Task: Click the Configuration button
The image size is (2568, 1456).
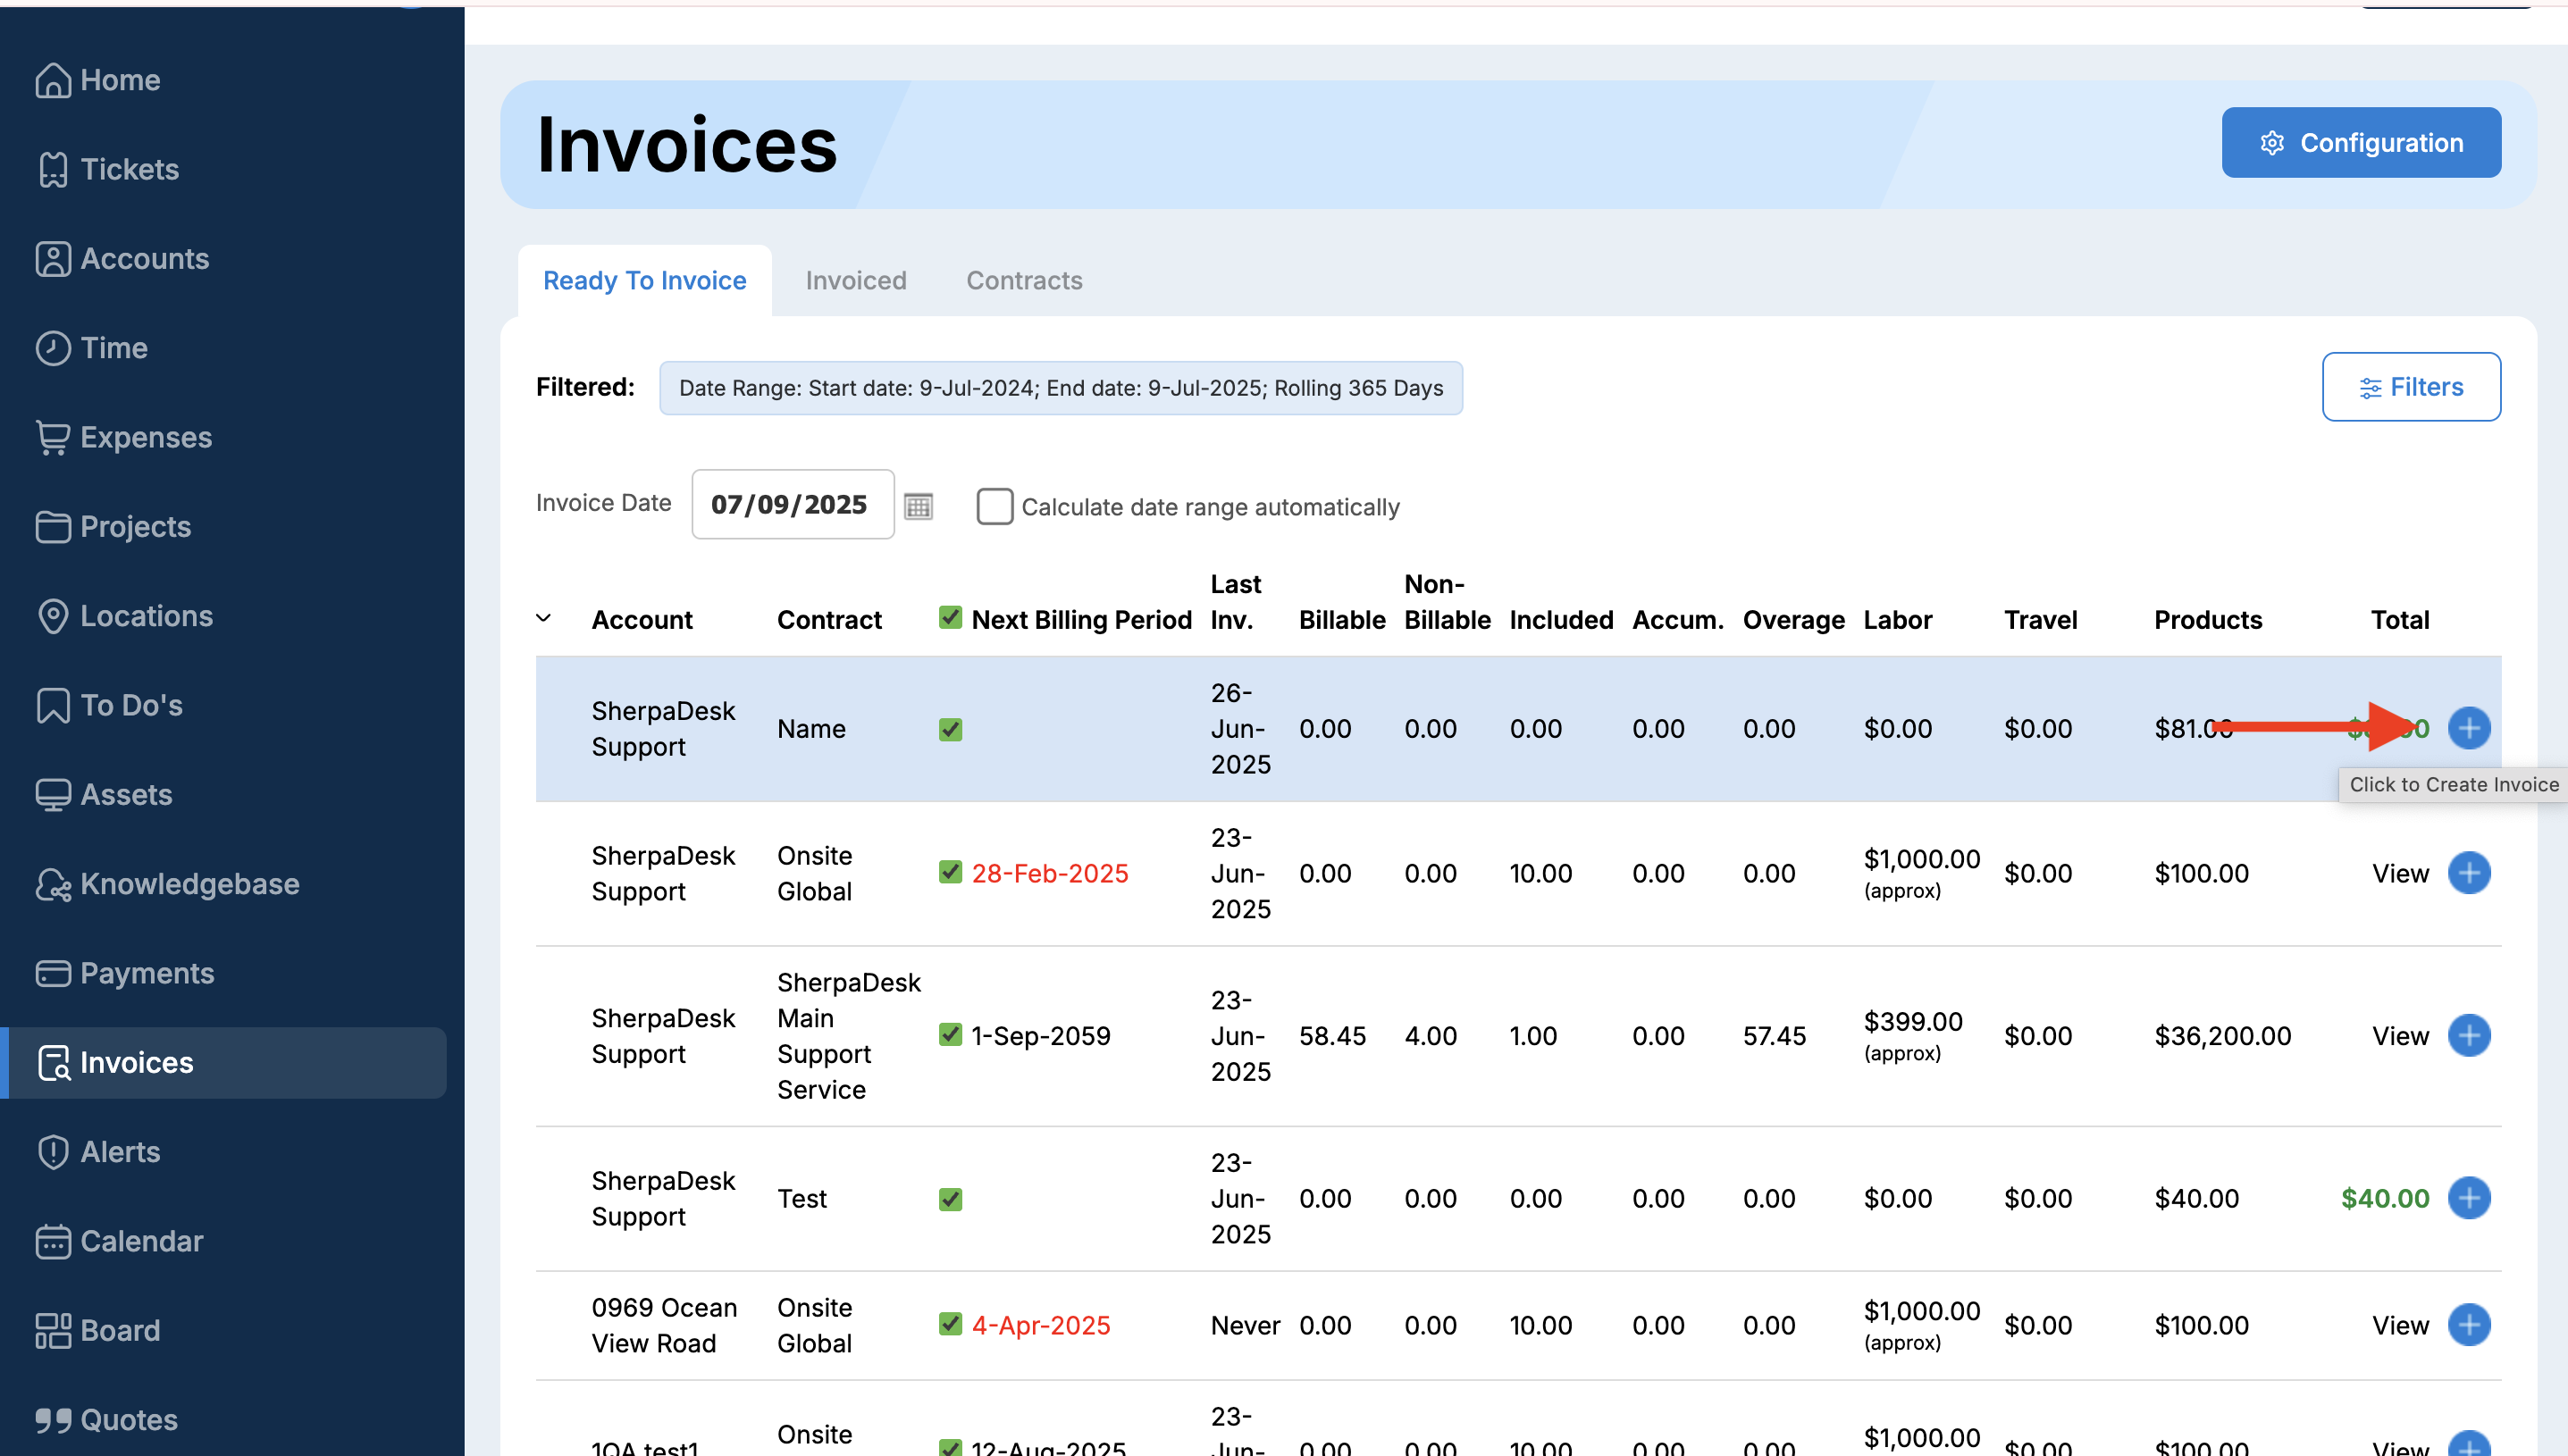Action: (x=2360, y=143)
